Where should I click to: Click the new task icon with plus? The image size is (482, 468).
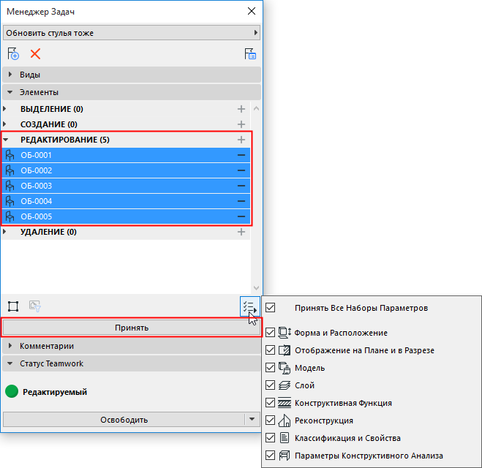[13, 54]
